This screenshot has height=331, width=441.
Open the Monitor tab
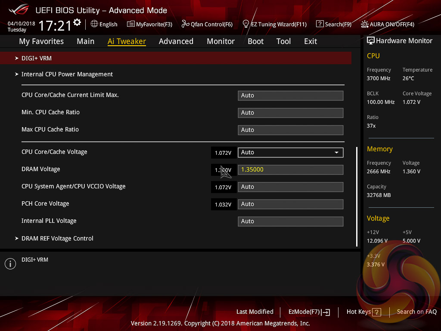coord(220,41)
